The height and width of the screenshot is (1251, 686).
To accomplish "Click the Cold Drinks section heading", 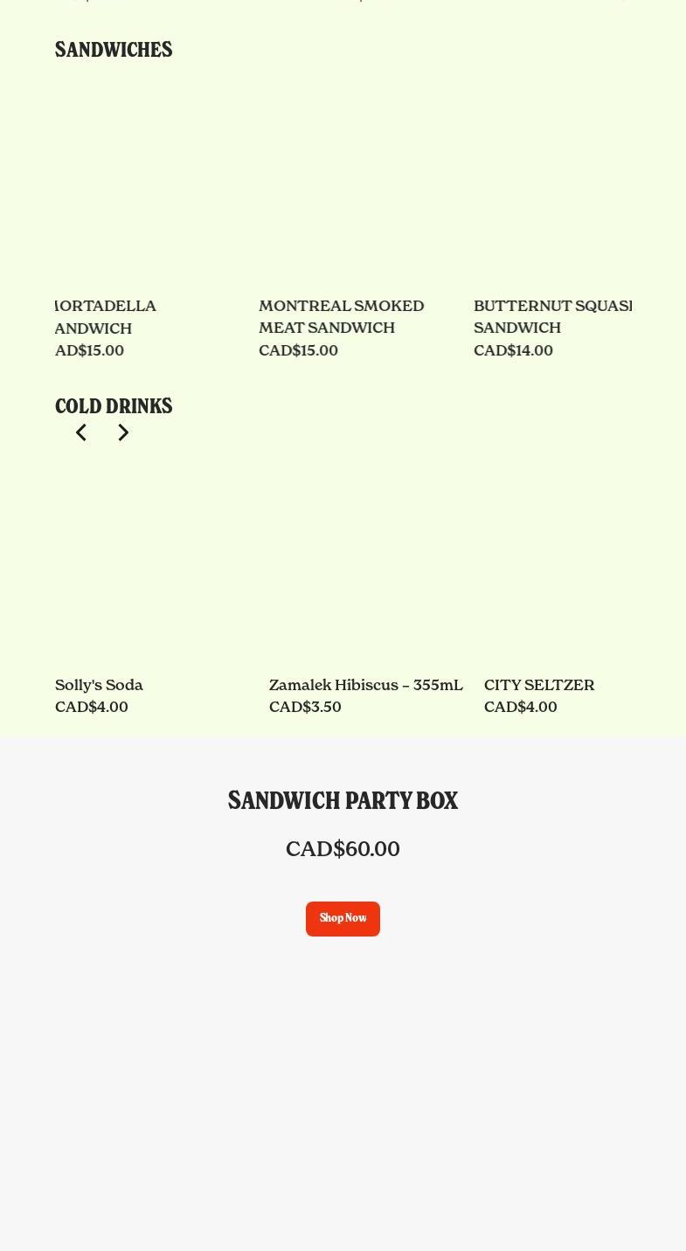I will click(114, 406).
